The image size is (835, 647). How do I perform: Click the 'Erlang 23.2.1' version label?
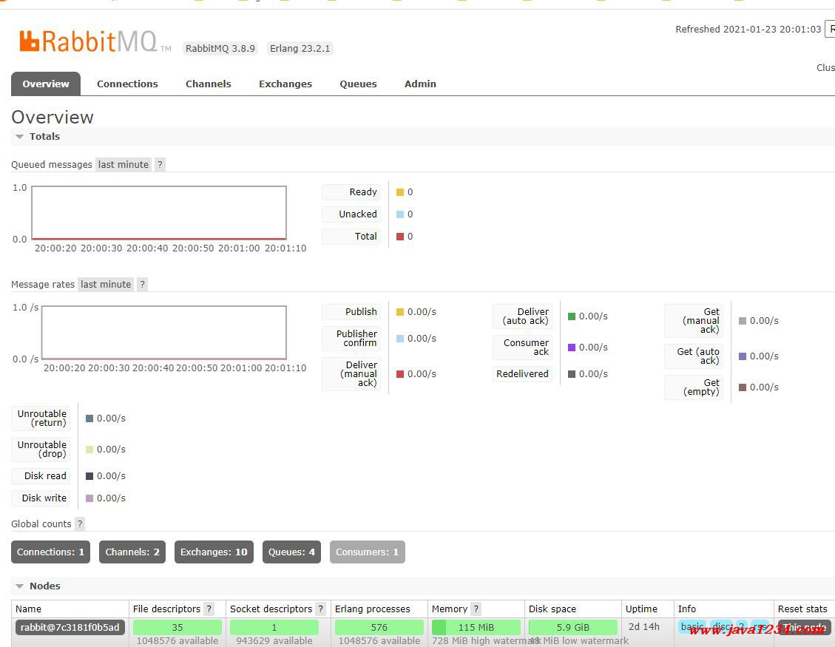click(x=300, y=49)
